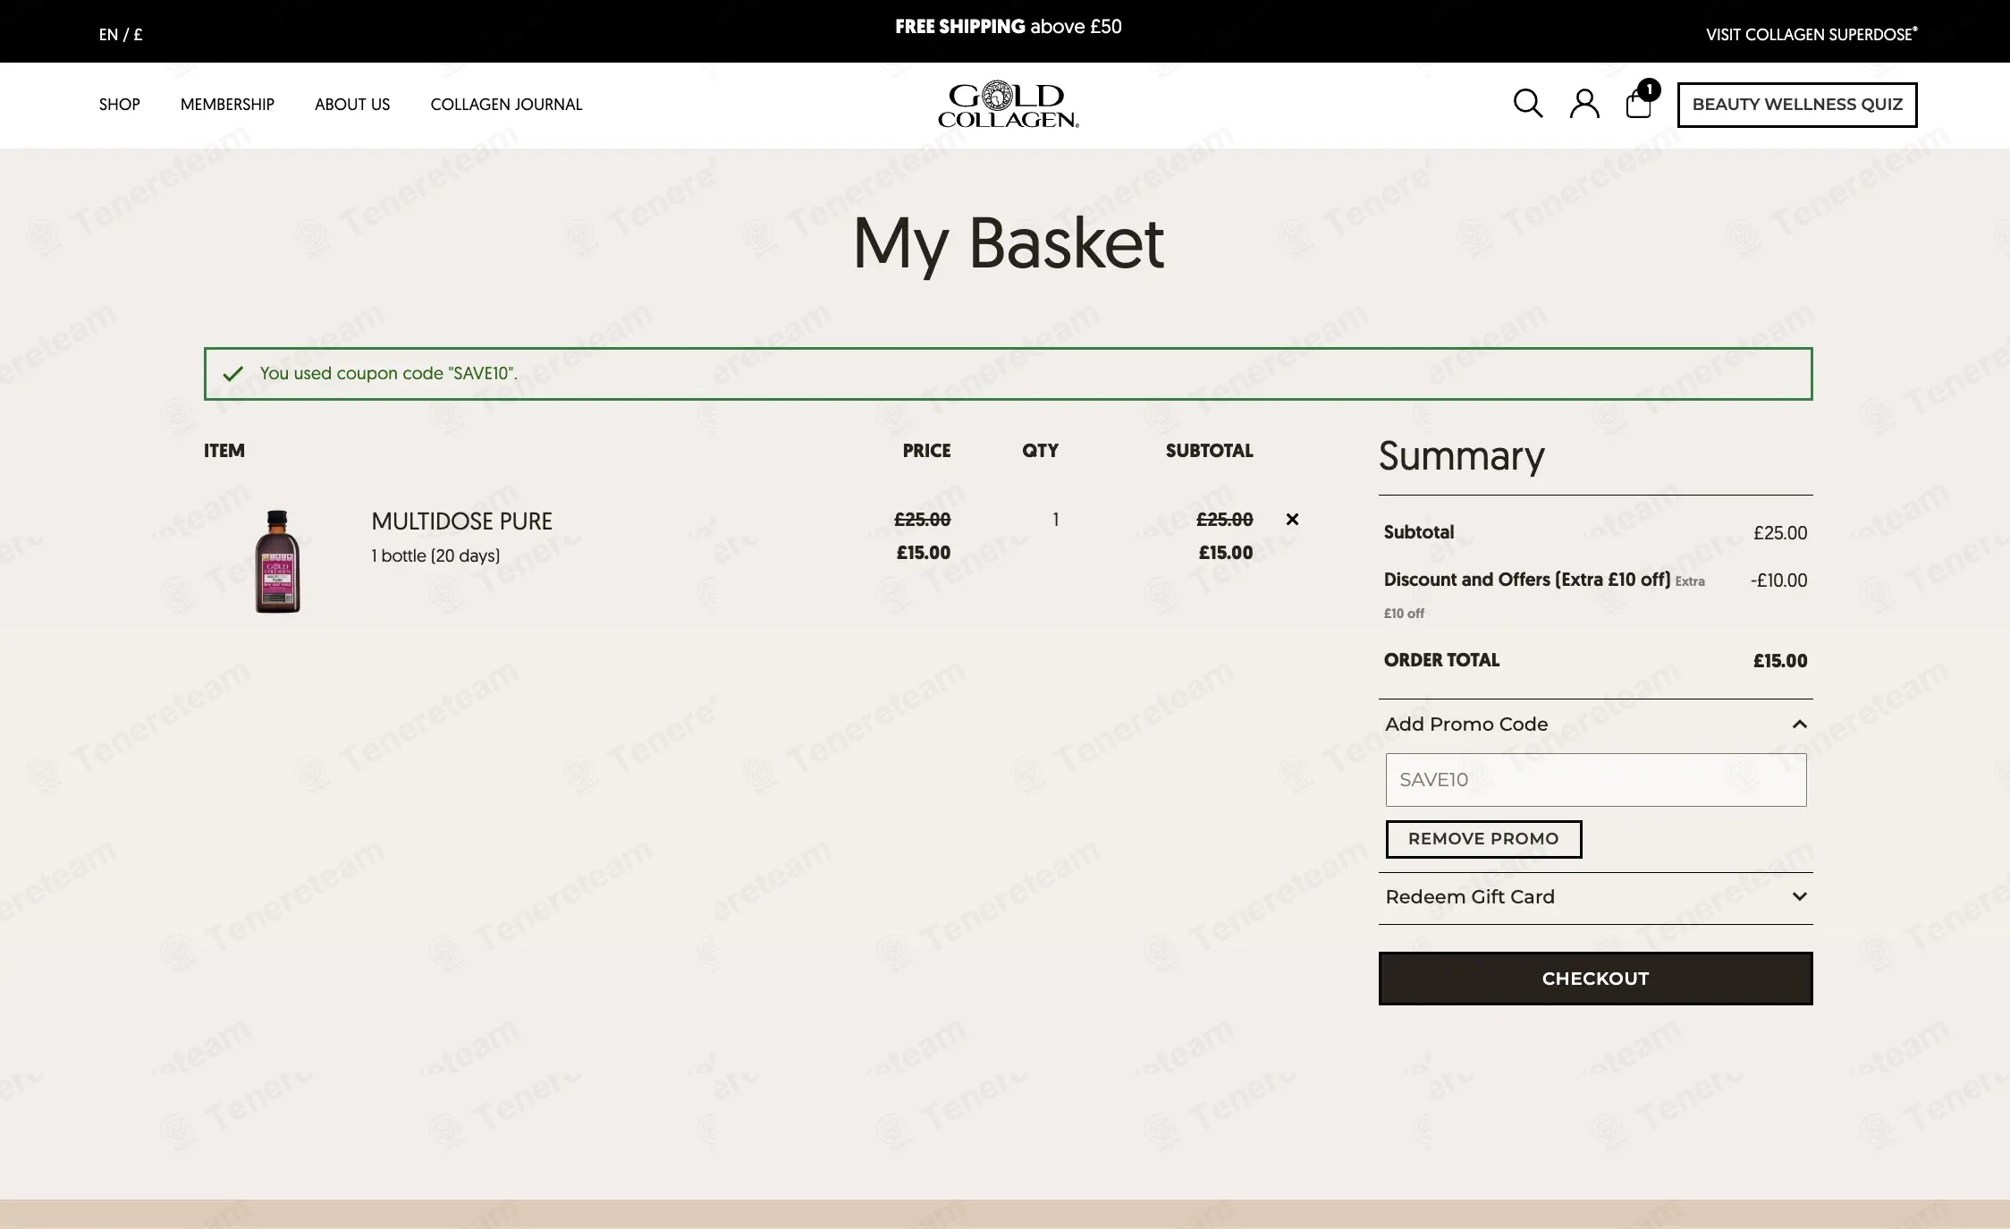This screenshot has width=2010, height=1229.
Task: Remove Multidose Pure with the X icon
Action: [1292, 520]
